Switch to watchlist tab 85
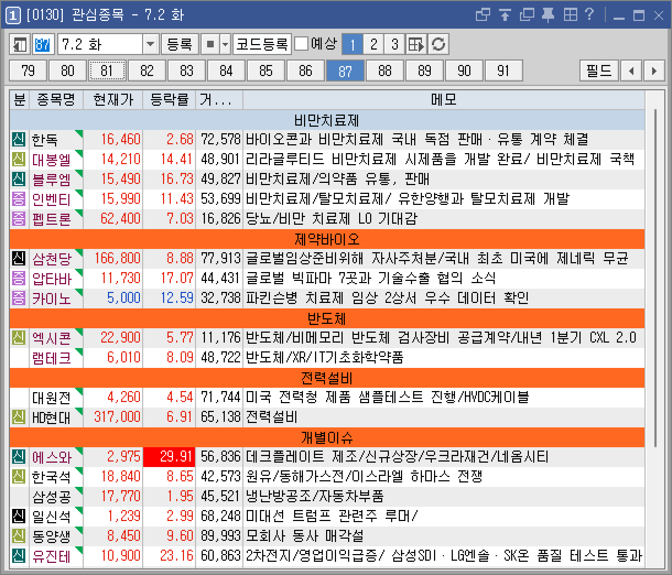 tap(266, 70)
